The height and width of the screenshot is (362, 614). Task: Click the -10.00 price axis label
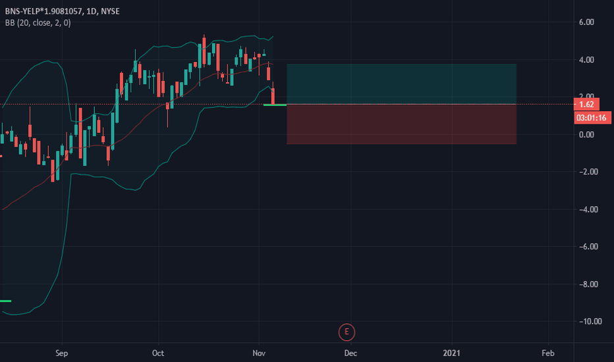point(590,321)
